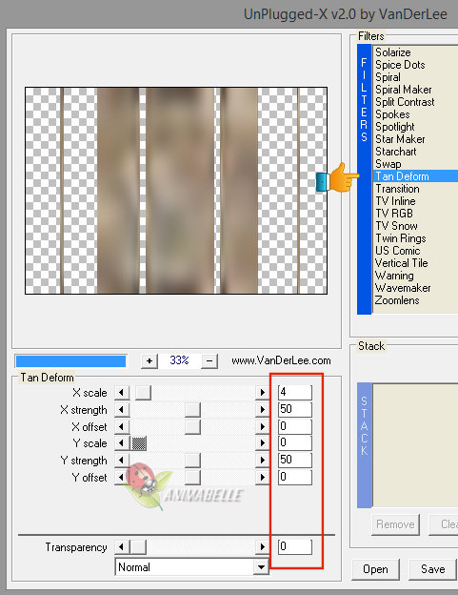Click the filter preview image

176,191
